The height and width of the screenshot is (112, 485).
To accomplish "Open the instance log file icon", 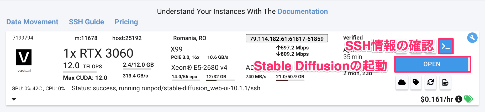I will tap(445, 83).
